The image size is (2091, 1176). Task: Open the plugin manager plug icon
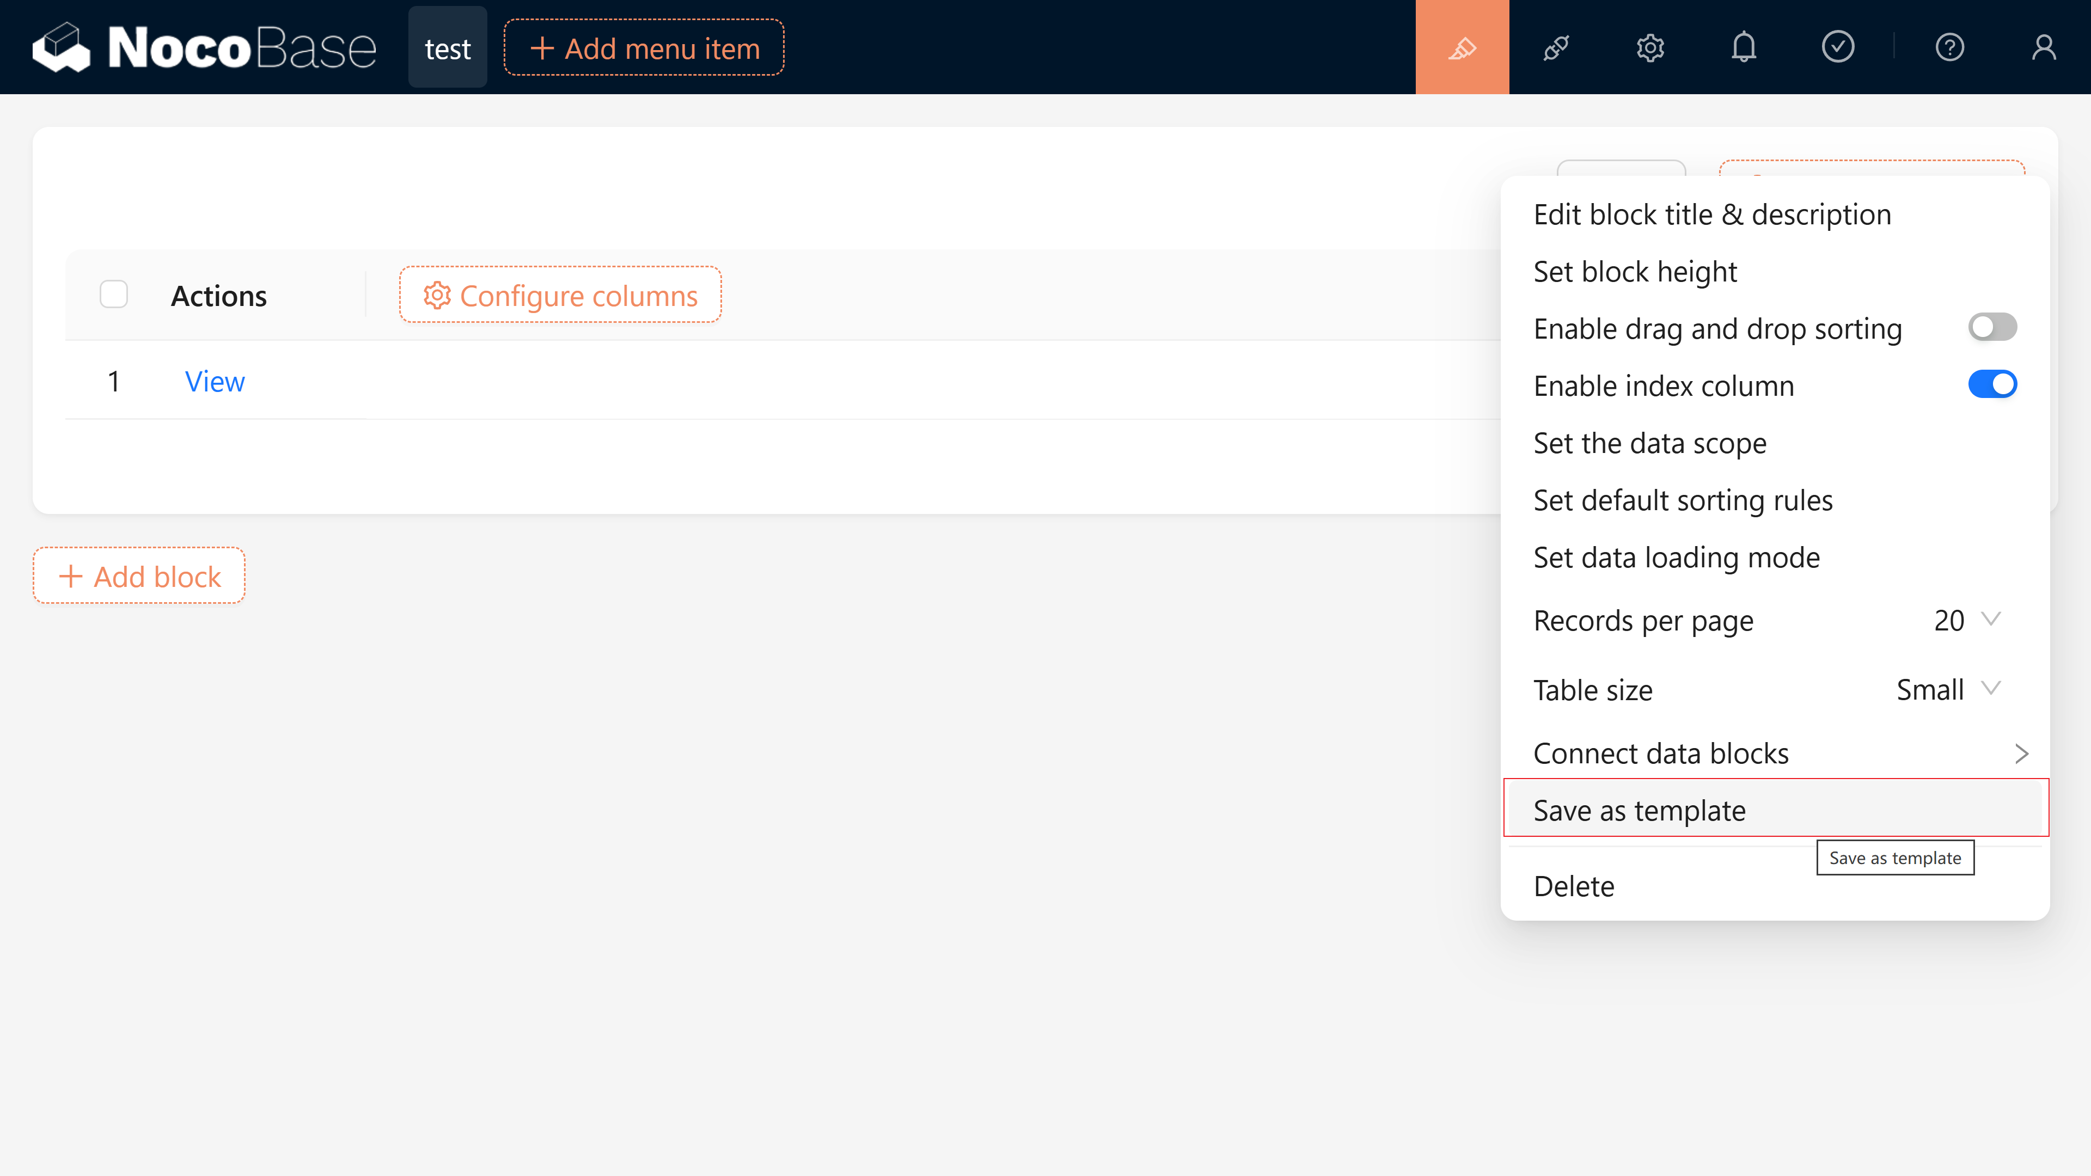pyautogui.click(x=1556, y=47)
